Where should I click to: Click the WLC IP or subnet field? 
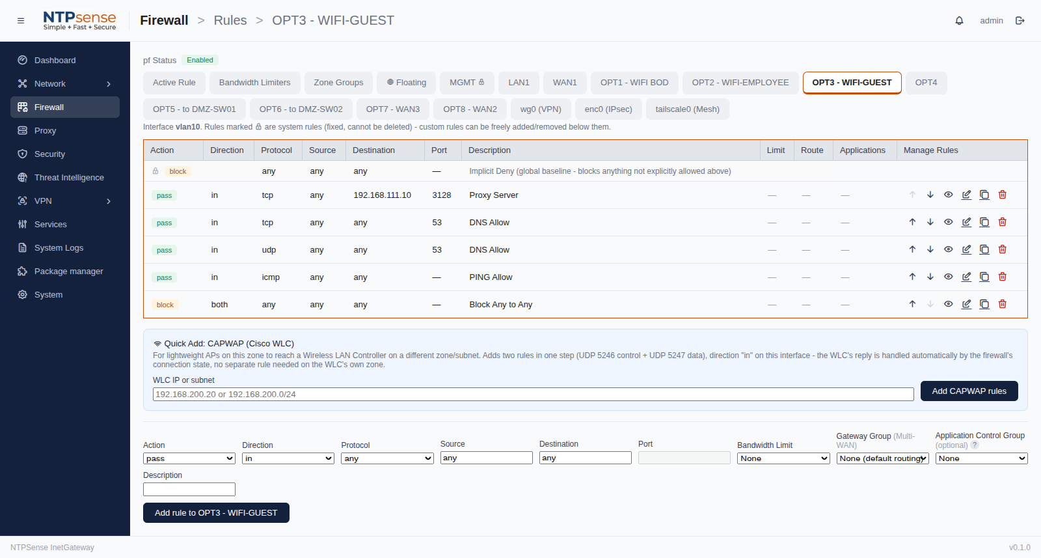[x=534, y=395]
